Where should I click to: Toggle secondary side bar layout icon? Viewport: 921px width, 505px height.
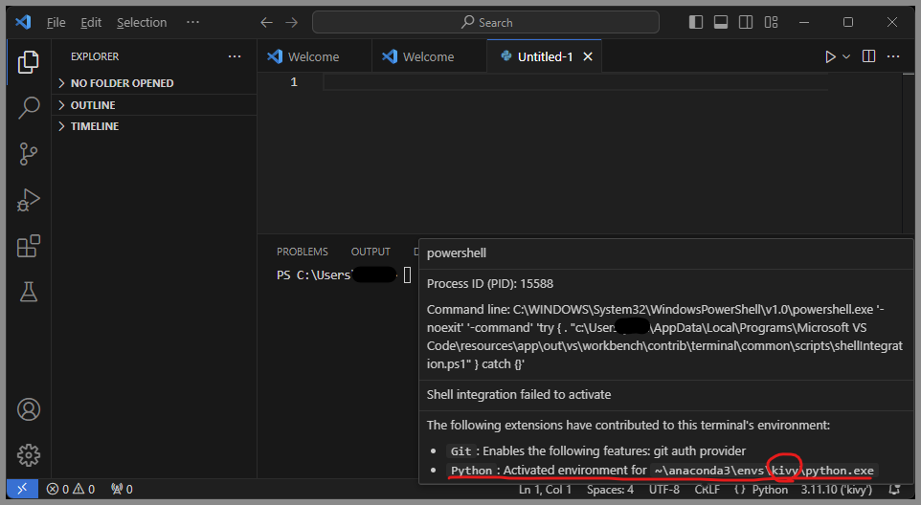click(746, 22)
